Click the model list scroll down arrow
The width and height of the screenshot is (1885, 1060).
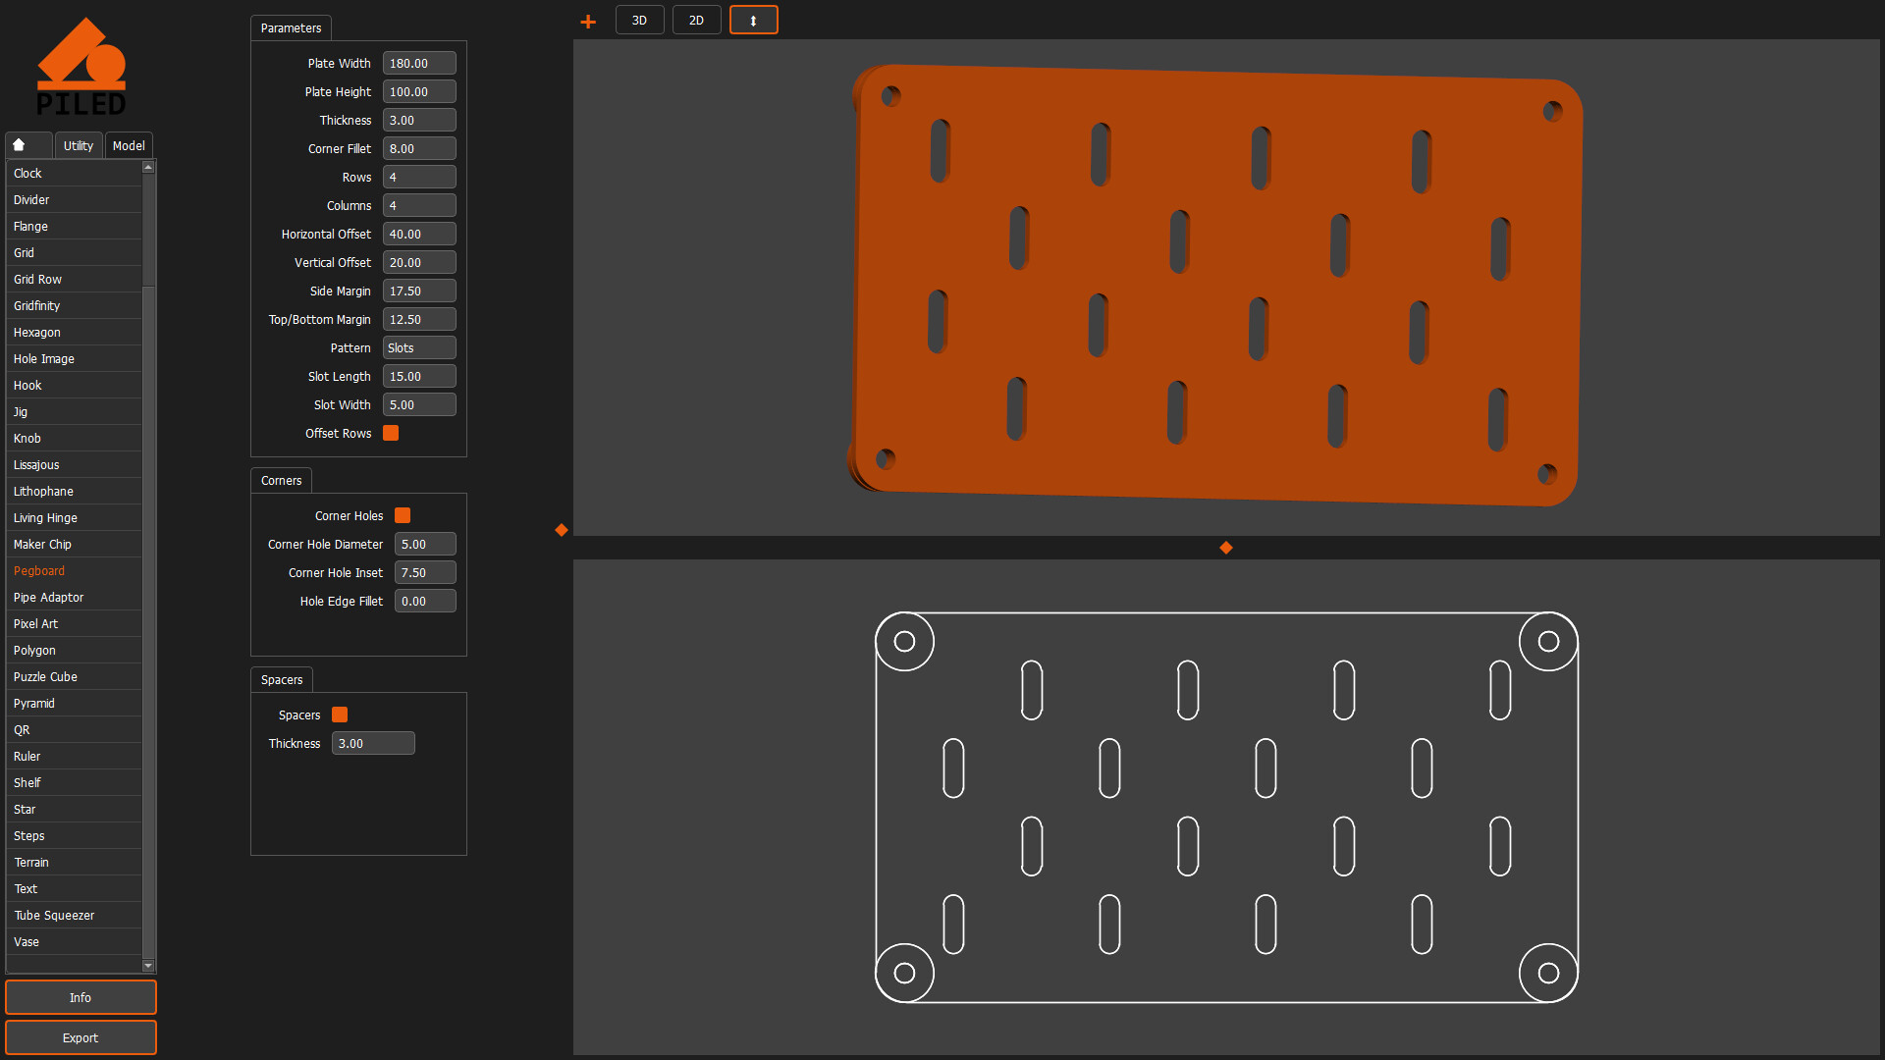148,966
